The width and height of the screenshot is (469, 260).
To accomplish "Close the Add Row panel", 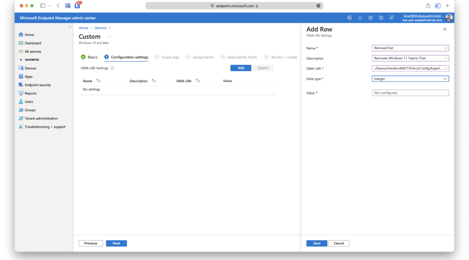I will (445, 29).
